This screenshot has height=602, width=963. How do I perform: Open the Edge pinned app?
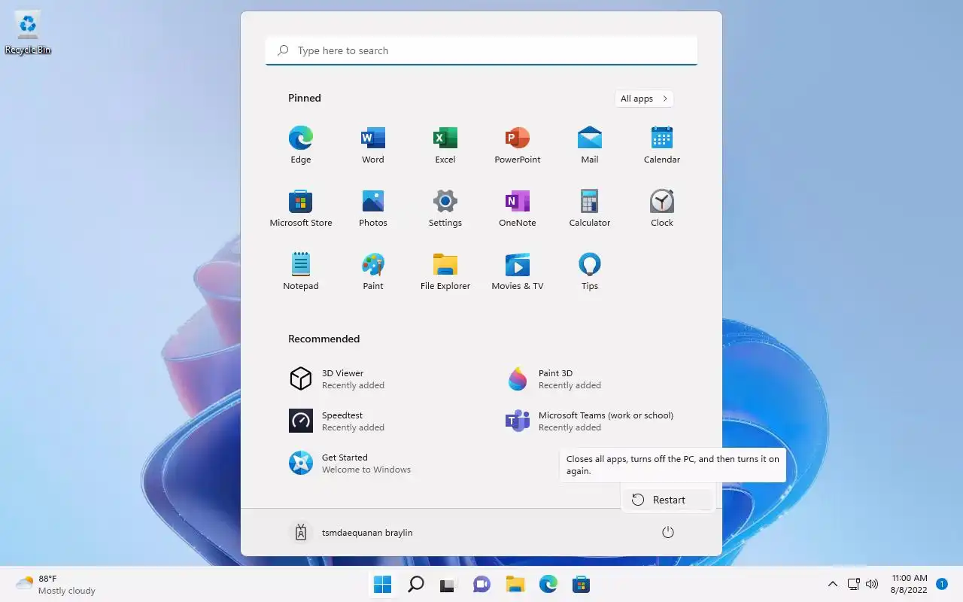click(x=301, y=145)
